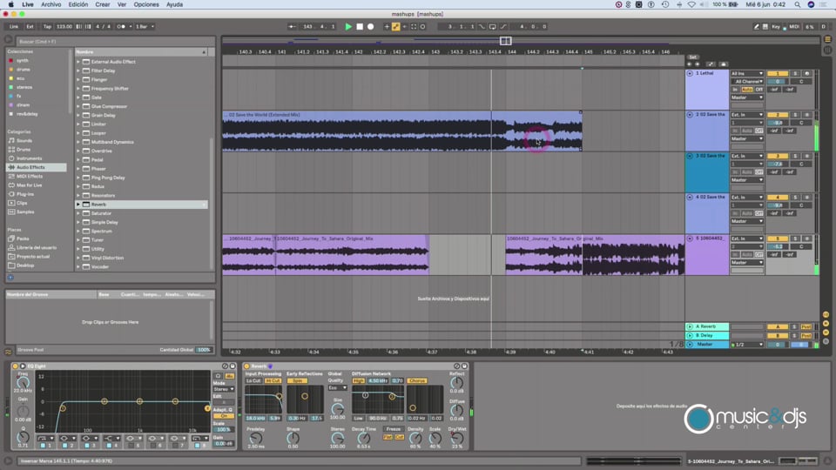Open the All Ins input dropdown on track 1
This screenshot has width=836, height=470.
pyautogui.click(x=747, y=73)
